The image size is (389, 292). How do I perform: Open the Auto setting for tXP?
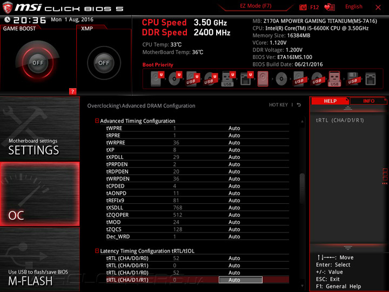pyautogui.click(x=234, y=150)
